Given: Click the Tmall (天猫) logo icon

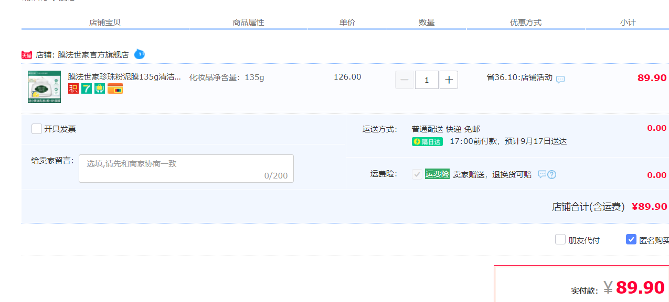Looking at the screenshot, I should coord(27,55).
